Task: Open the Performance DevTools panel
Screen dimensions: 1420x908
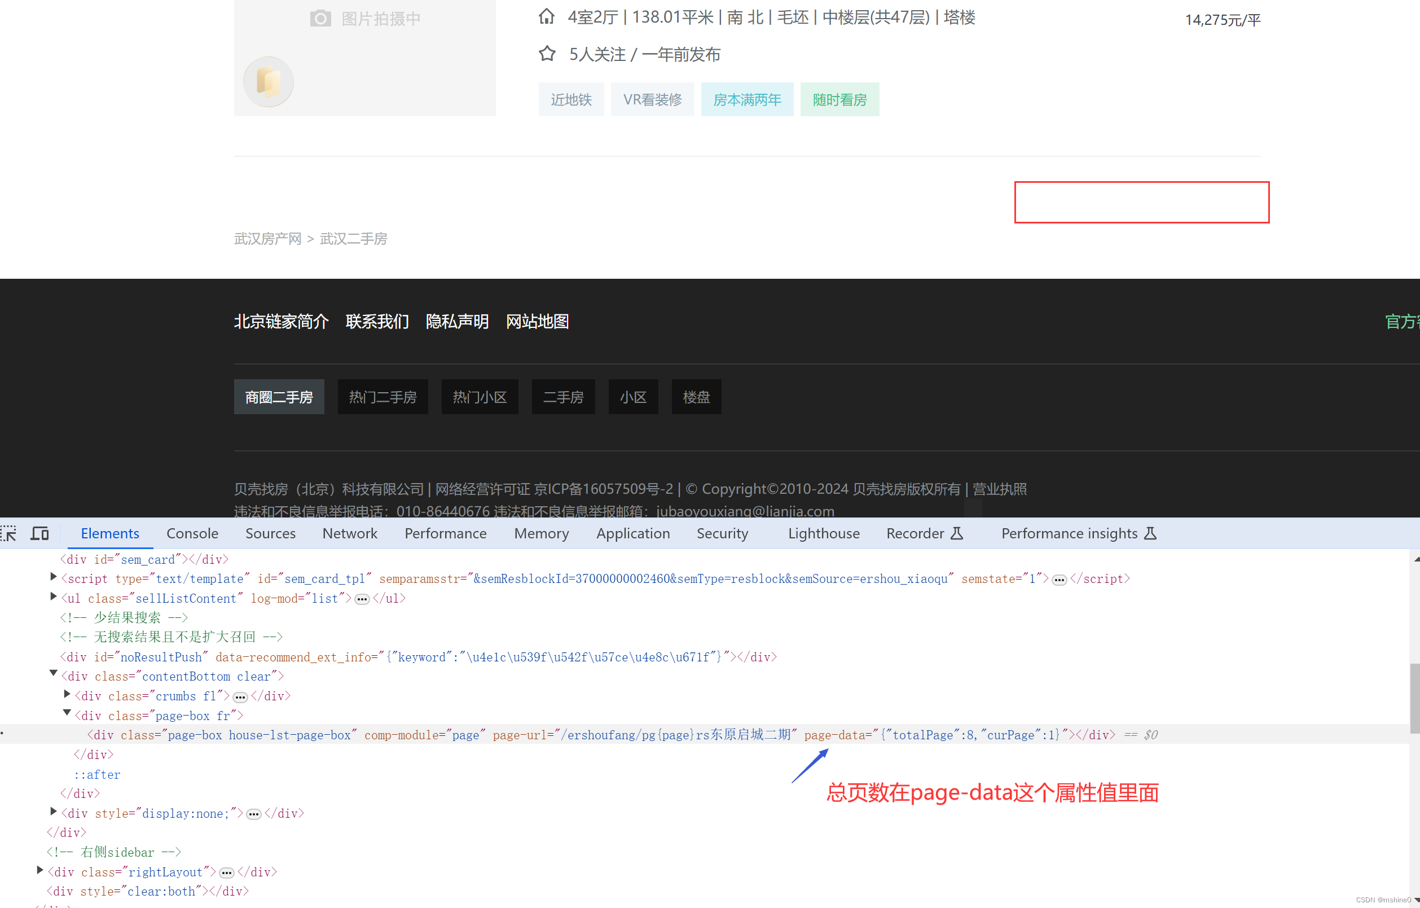Action: tap(445, 533)
